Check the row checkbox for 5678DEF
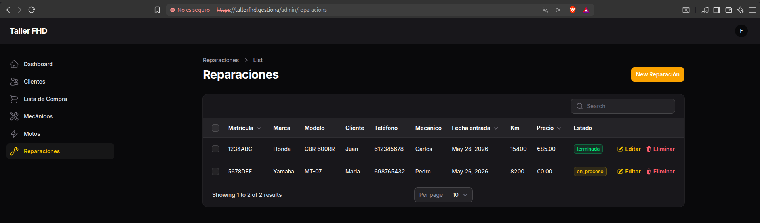Screen dimensions: 760x223 point(215,172)
